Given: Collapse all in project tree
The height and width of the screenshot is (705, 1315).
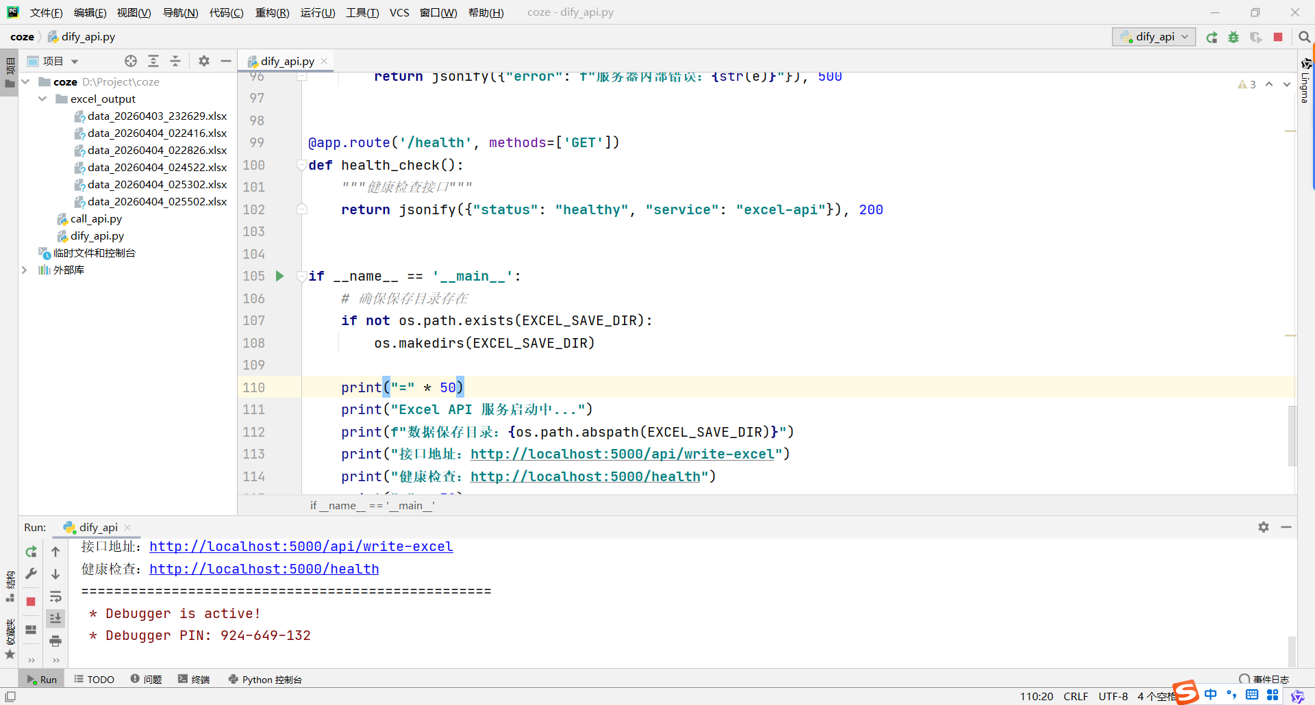Looking at the screenshot, I should click(175, 61).
